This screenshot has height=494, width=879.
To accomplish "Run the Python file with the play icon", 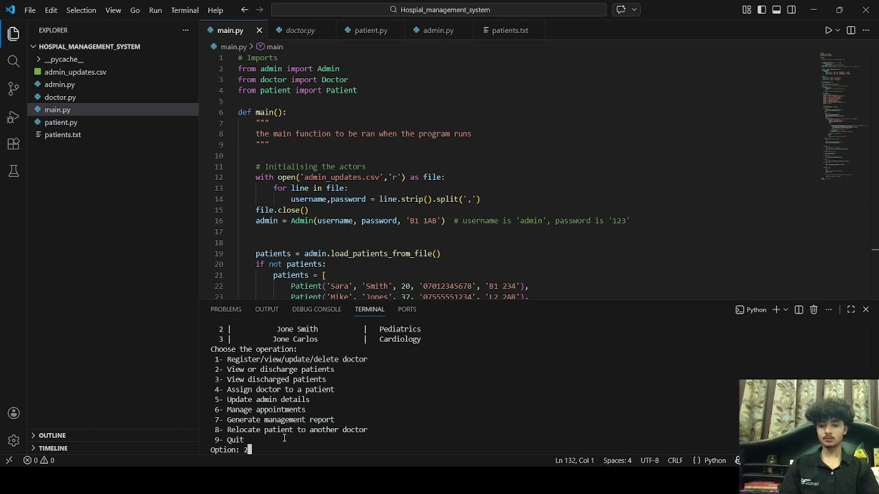I will coord(828,30).
